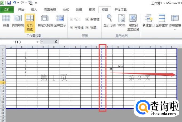Switch to the Review (审阅) tab
Viewport: 182px width, 122px height.
[x=92, y=10]
